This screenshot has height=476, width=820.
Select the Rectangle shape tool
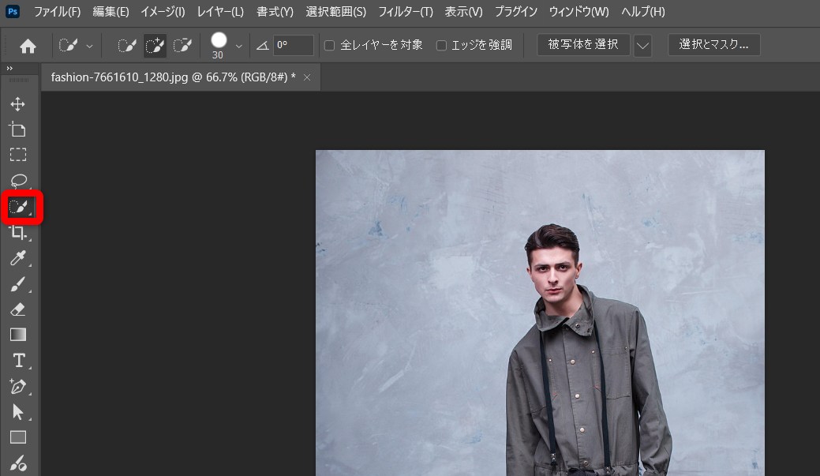18,437
